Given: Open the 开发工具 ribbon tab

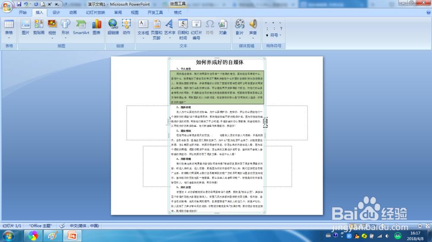Looking at the screenshot, I should (x=155, y=12).
